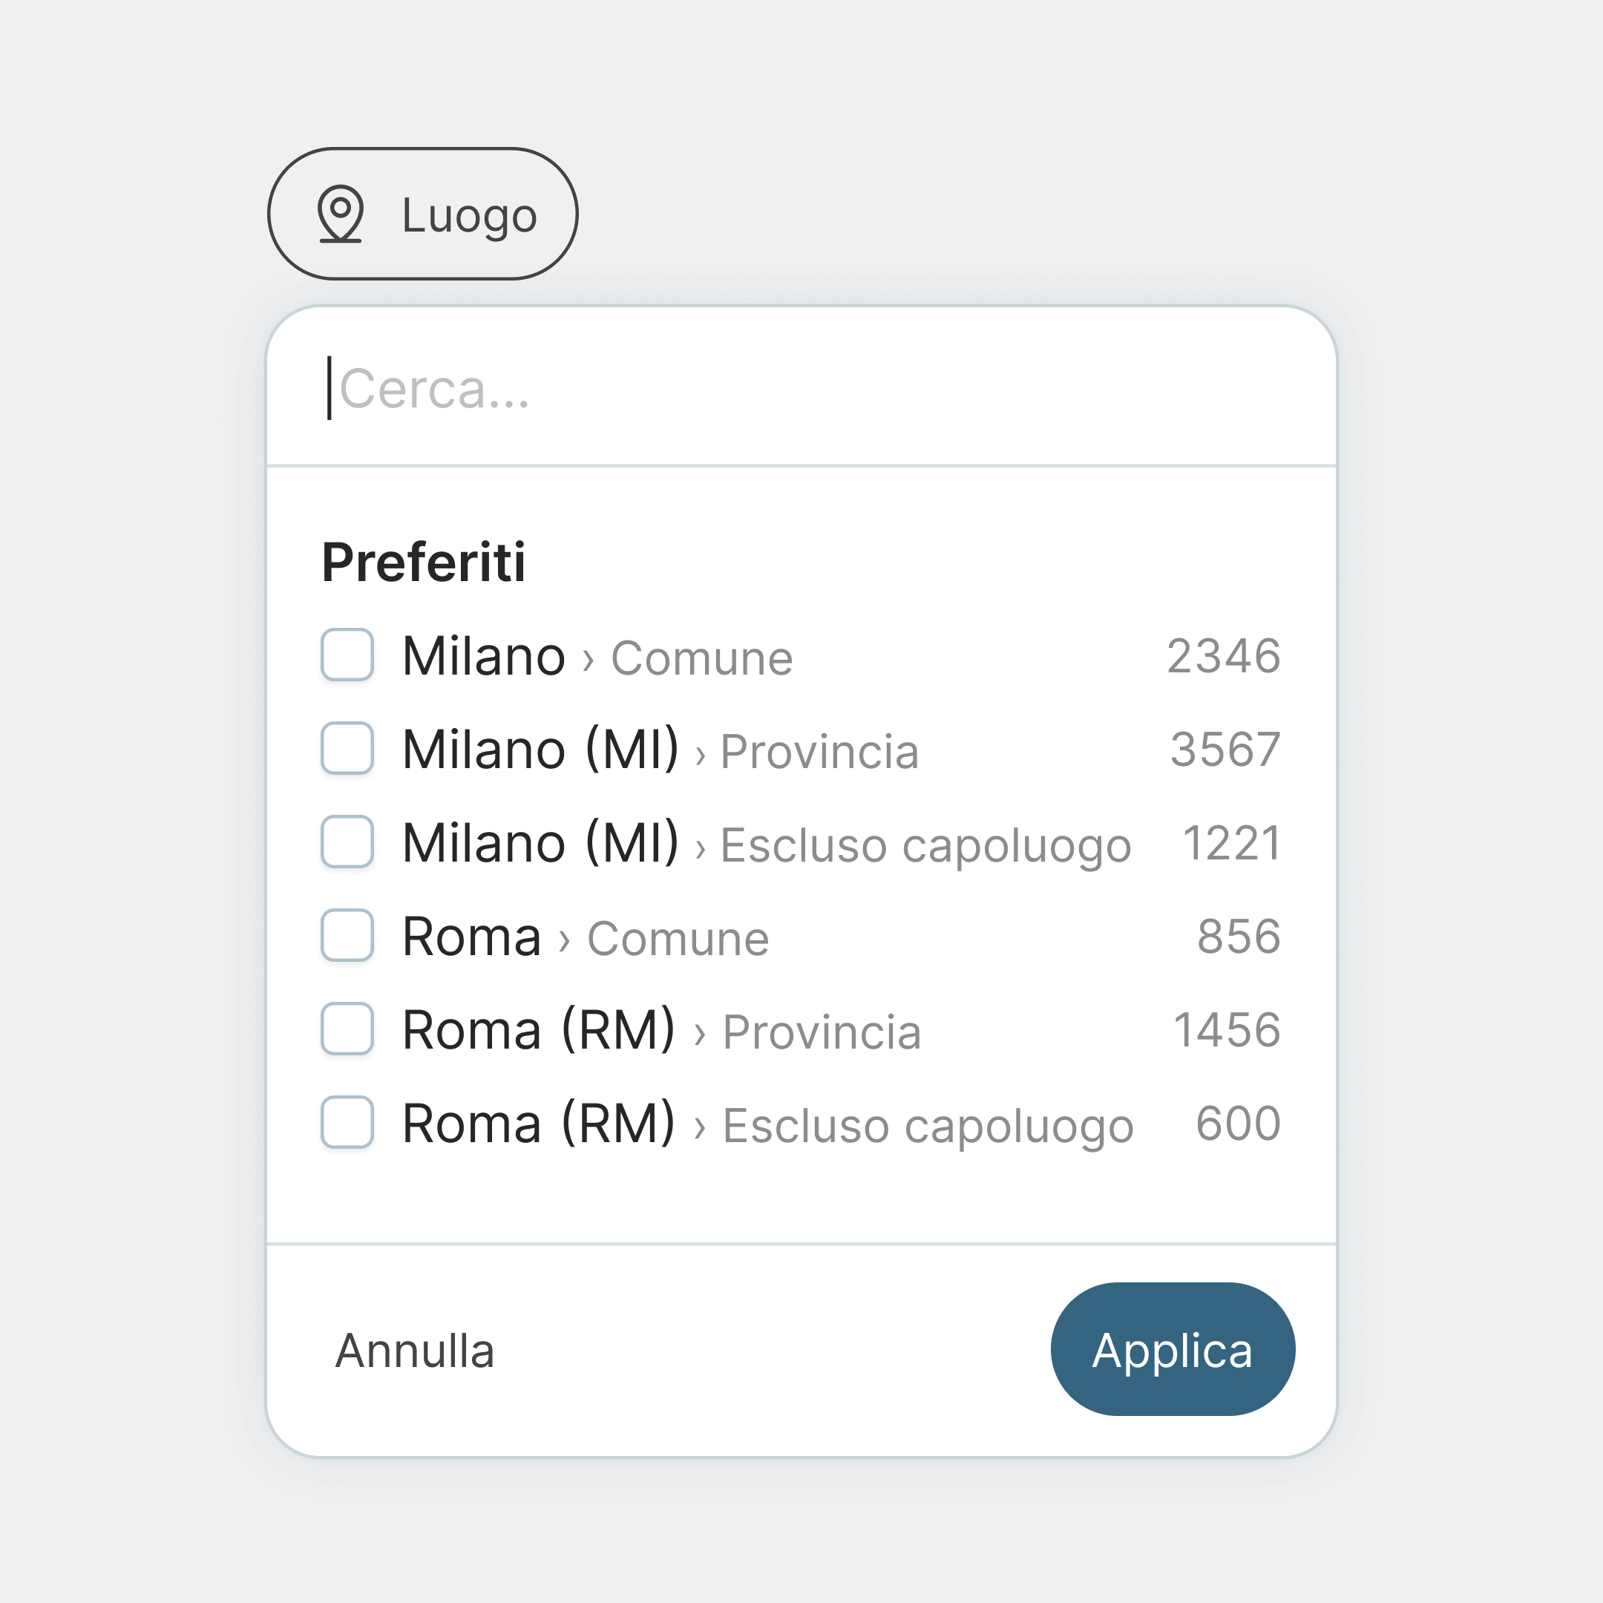Expand the chevron after Milano Comune
The width and height of the screenshot is (1603, 1603).
(x=589, y=658)
